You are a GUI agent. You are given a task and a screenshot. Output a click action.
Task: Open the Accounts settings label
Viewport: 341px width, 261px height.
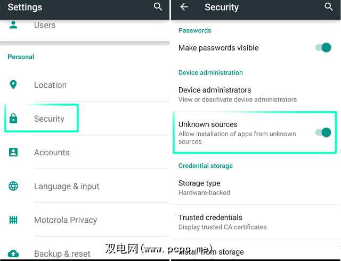point(52,153)
